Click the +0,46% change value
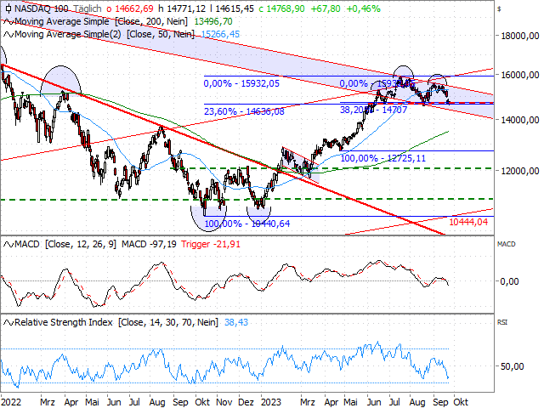Screen dimensions: 544x408 [363, 8]
